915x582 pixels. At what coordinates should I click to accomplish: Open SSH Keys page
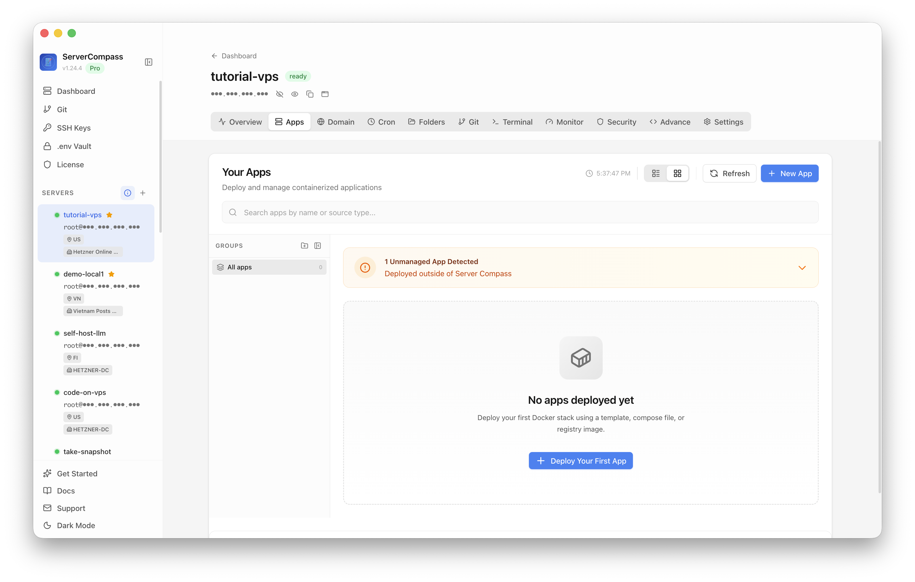(96, 128)
